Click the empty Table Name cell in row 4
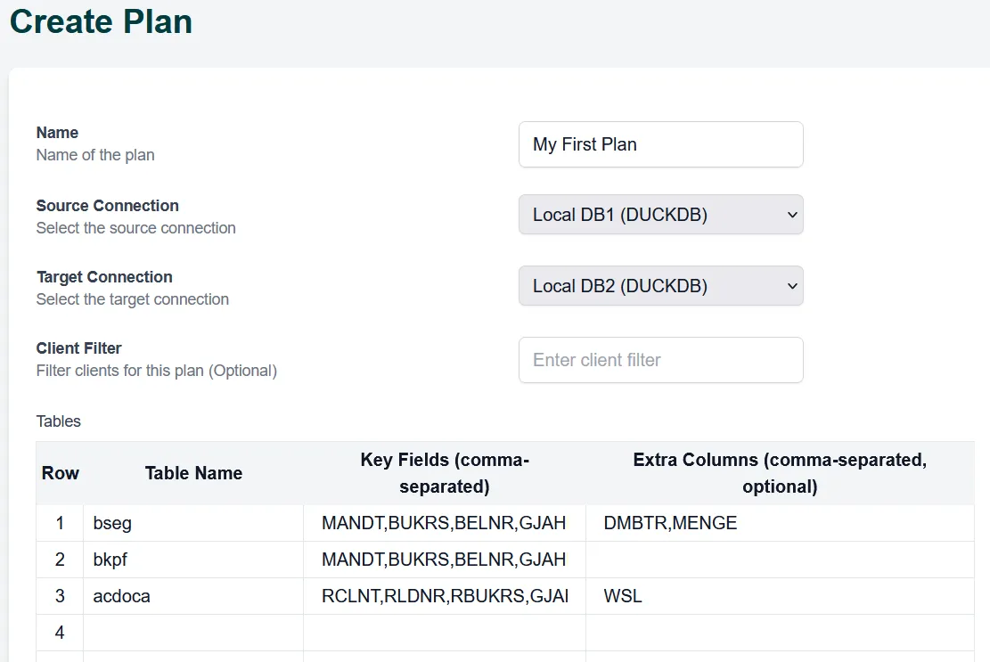This screenshot has width=990, height=662. click(192, 633)
